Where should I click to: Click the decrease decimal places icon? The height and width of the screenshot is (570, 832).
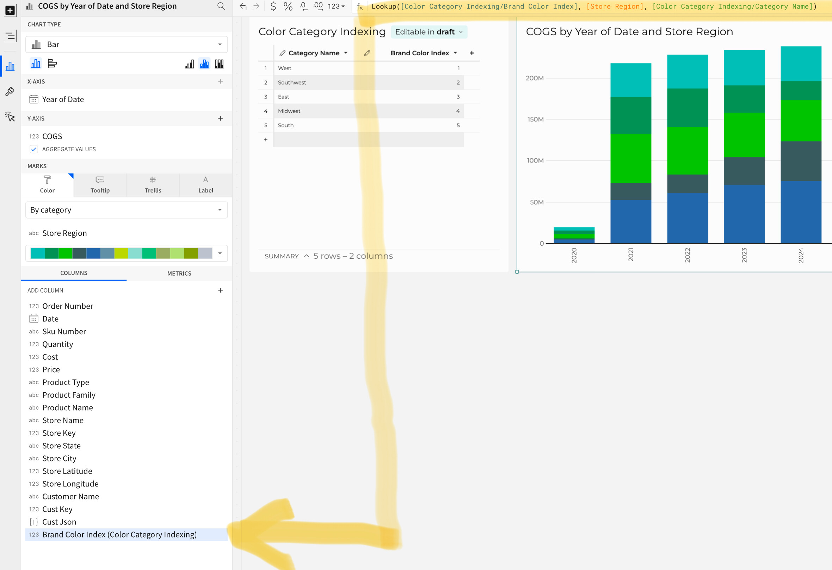coord(304,6)
